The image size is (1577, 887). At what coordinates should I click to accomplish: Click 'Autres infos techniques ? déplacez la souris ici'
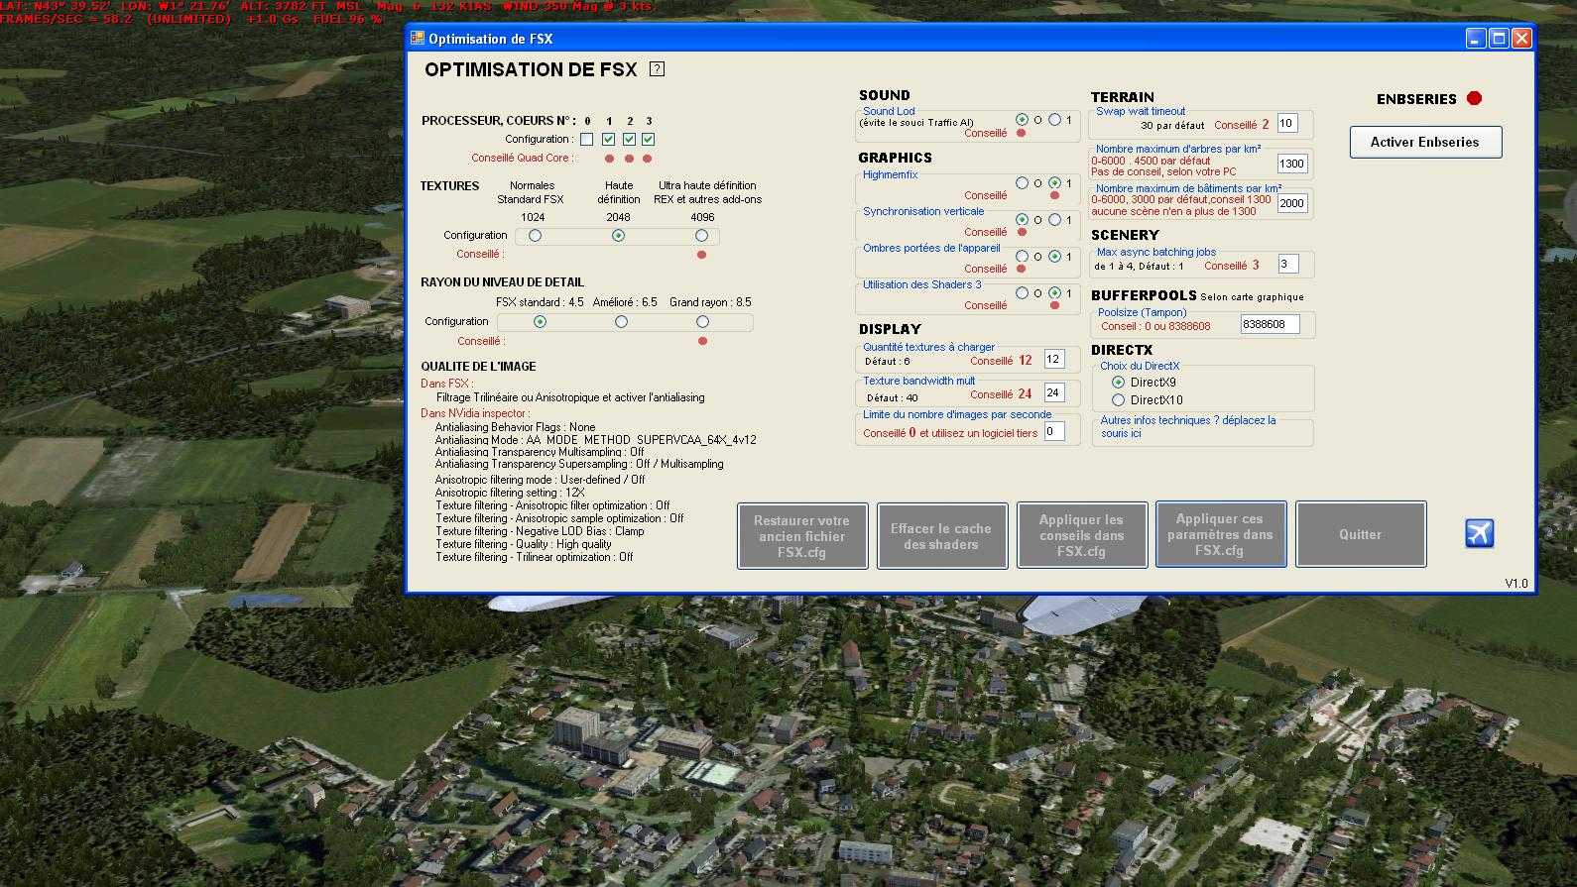(1188, 426)
